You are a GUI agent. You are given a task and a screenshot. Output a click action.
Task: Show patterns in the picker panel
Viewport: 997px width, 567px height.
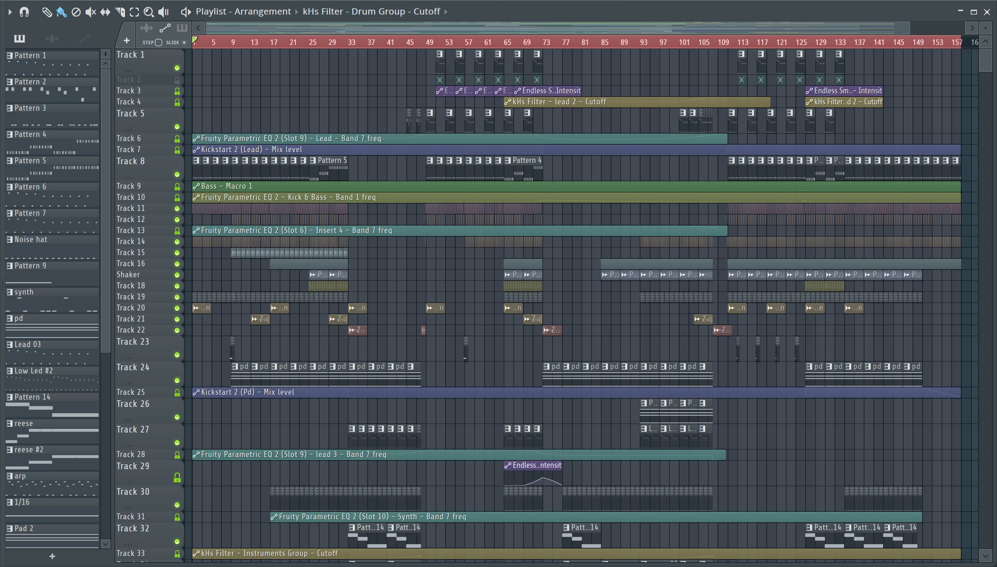[19, 38]
